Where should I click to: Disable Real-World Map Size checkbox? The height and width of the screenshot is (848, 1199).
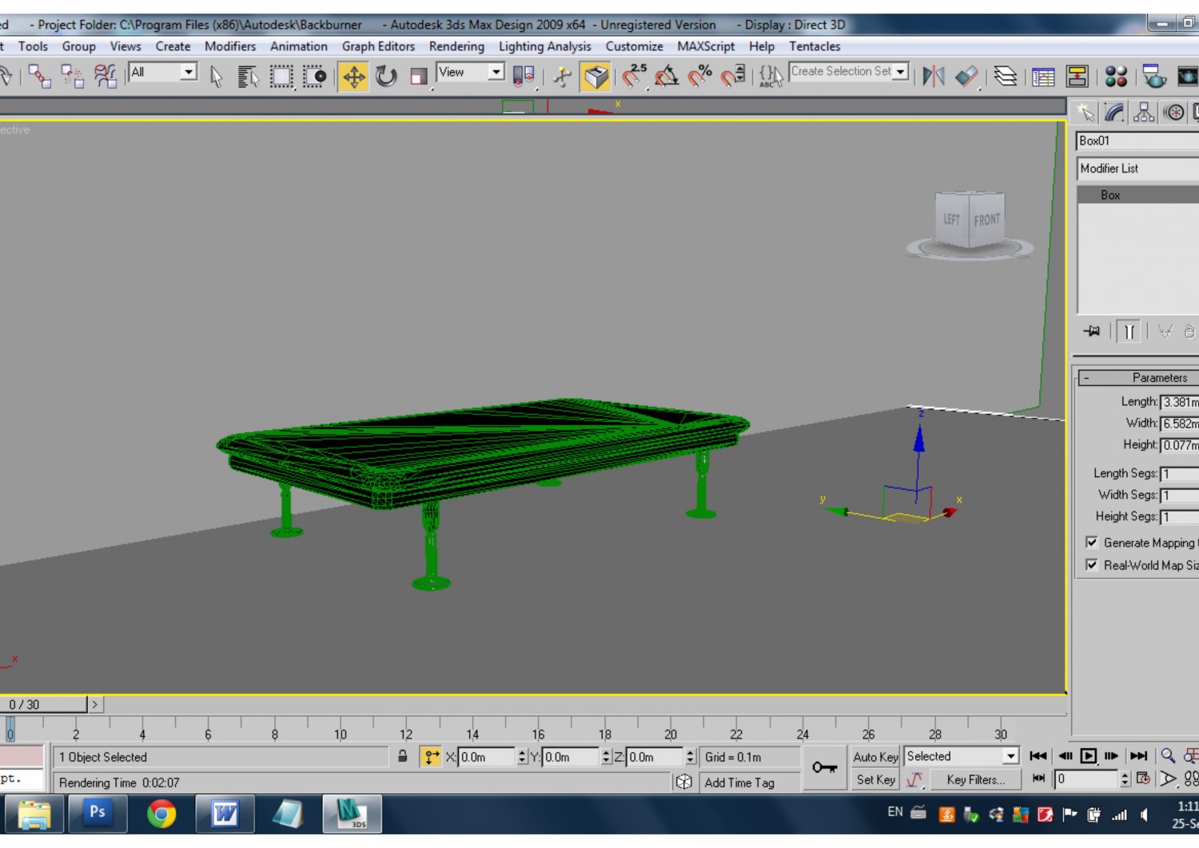click(x=1093, y=565)
